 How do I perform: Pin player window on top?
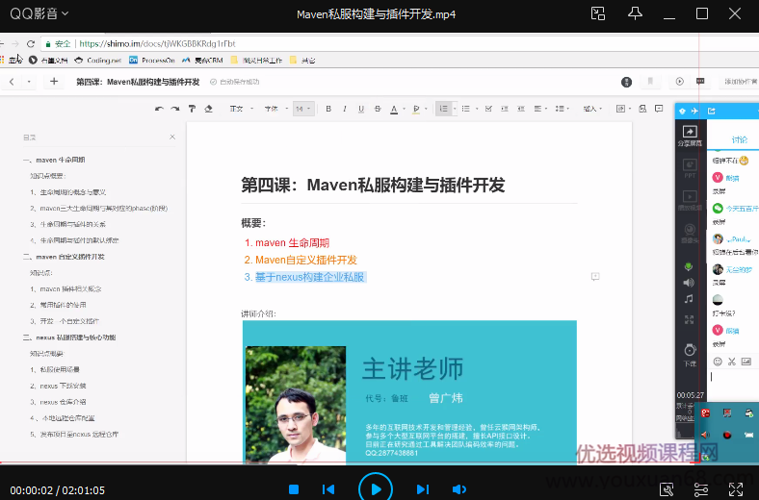(x=635, y=13)
